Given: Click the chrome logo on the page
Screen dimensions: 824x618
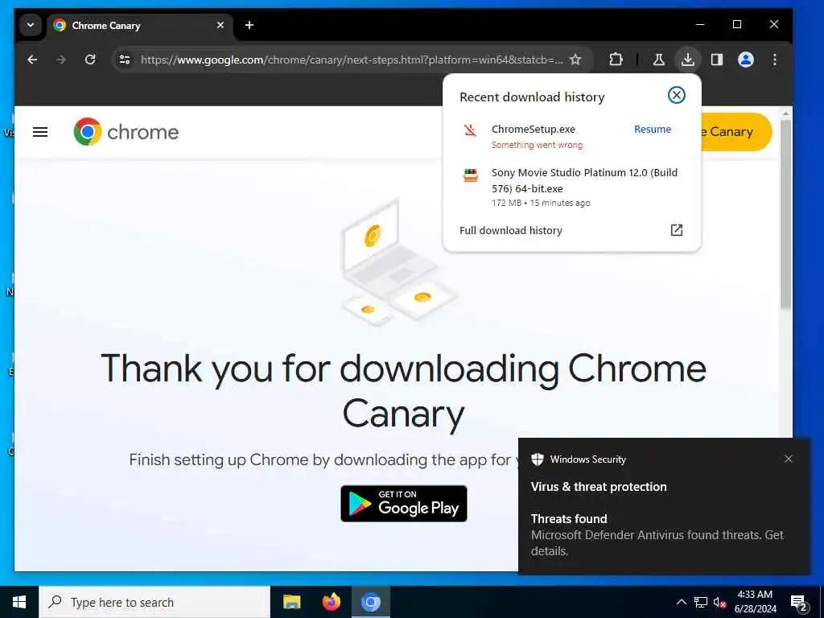Looking at the screenshot, I should (126, 132).
